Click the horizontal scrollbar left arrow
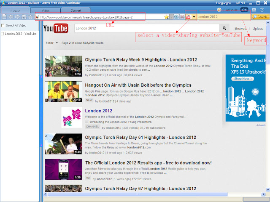Viewport: 270px width, 202px height. [46, 194]
